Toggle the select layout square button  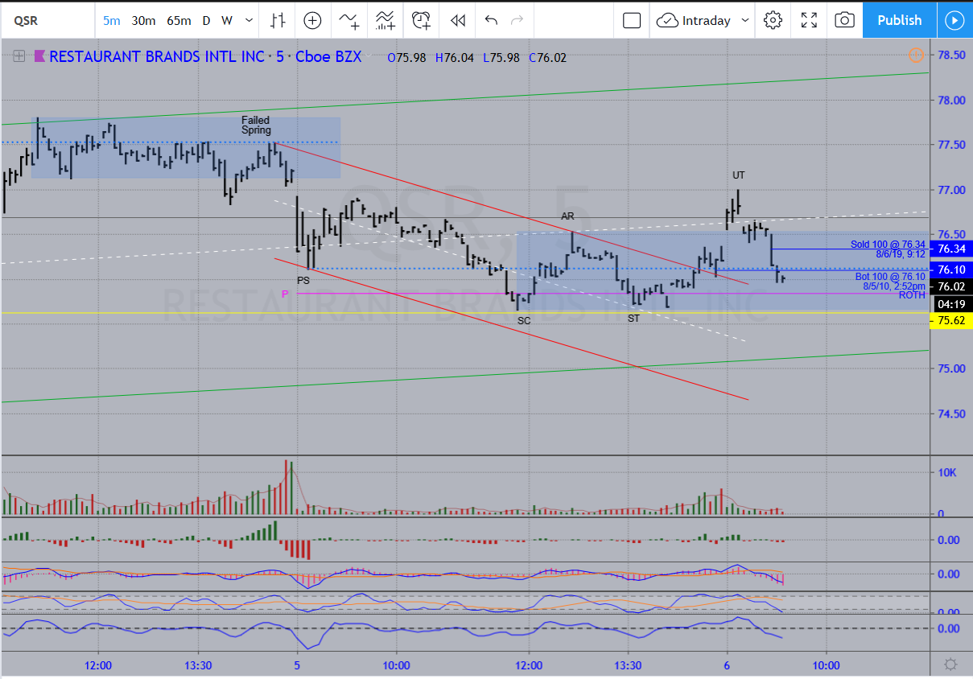coord(632,20)
